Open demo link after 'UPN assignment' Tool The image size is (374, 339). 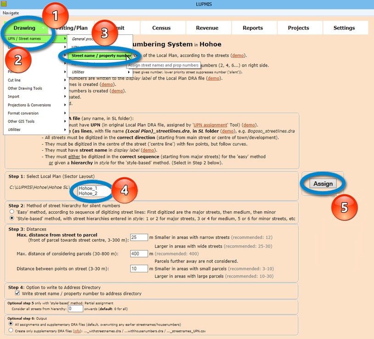[249, 125]
